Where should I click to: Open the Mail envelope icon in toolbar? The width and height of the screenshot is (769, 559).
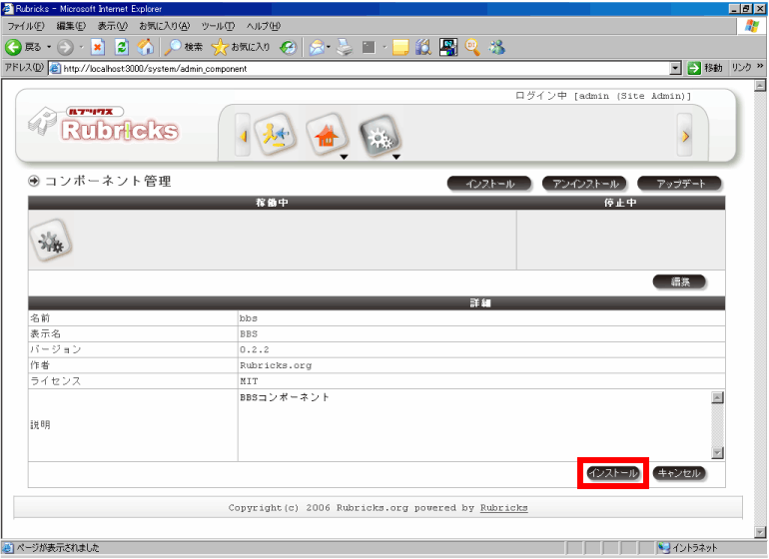tap(317, 47)
